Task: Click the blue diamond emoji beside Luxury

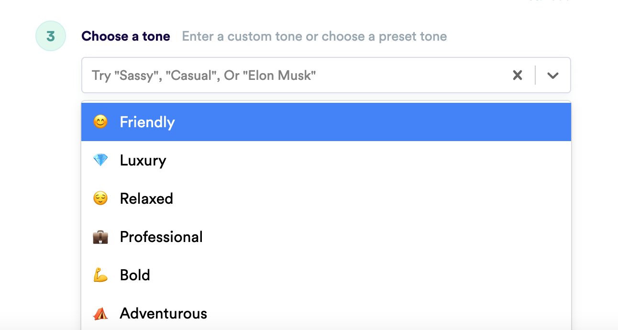Action: (100, 160)
